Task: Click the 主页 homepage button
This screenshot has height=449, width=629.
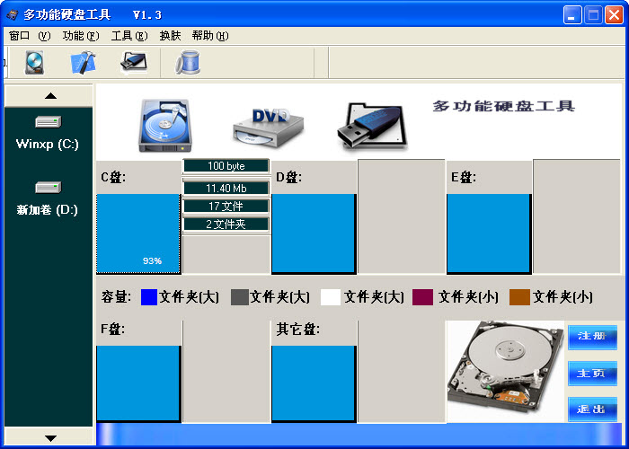Action: point(592,374)
